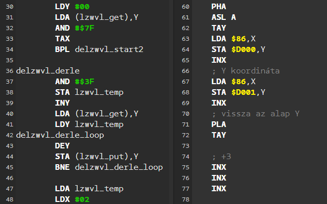Viewport: 327px width, 204px height.
Task: Click the #$7F operand on line 32
Action: pyautogui.click(x=85, y=28)
